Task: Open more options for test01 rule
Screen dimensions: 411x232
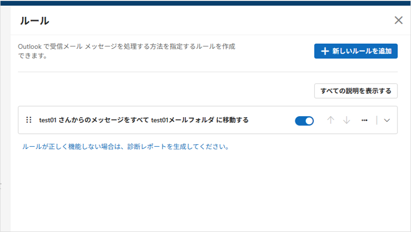Action: [364, 120]
